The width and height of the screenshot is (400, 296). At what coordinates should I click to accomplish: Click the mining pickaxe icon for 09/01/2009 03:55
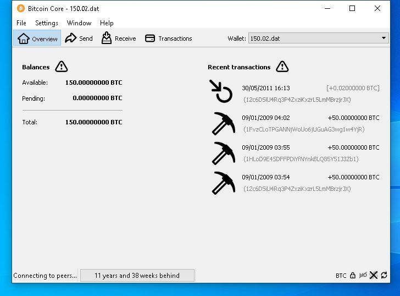tap(224, 154)
